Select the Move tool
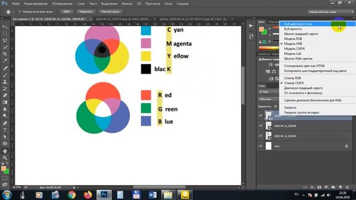This screenshot has width=356, height=200. pyautogui.click(x=5, y=27)
